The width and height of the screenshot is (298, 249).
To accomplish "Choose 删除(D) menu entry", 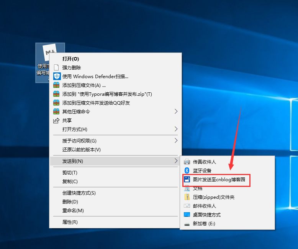I will point(115,201).
